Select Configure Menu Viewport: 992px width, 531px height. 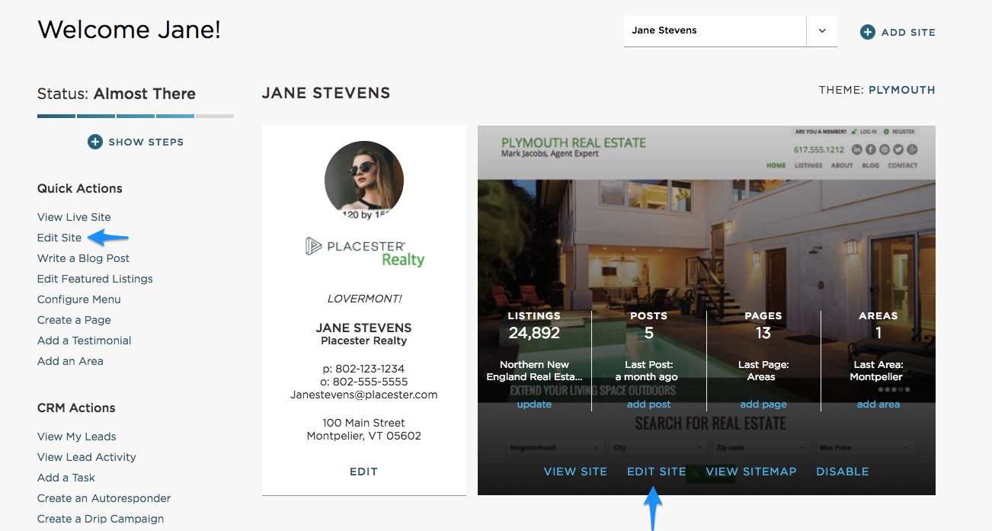point(79,299)
